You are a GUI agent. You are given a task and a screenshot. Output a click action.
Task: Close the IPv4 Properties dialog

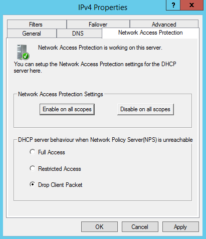(192, 5)
